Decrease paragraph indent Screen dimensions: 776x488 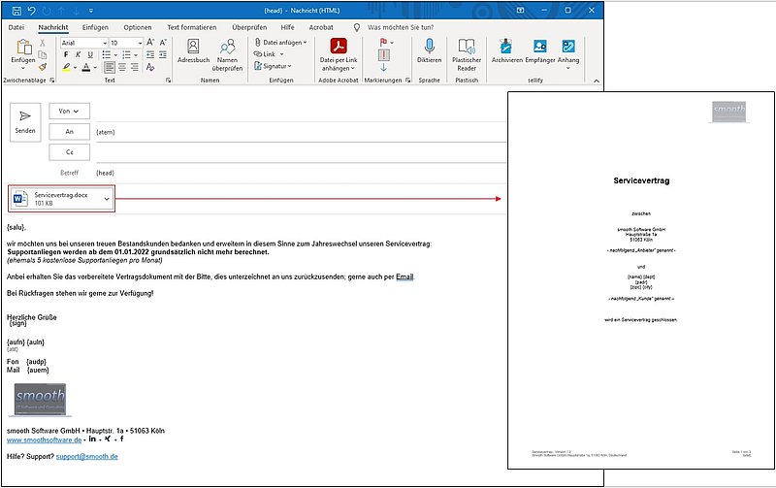pyautogui.click(x=150, y=55)
